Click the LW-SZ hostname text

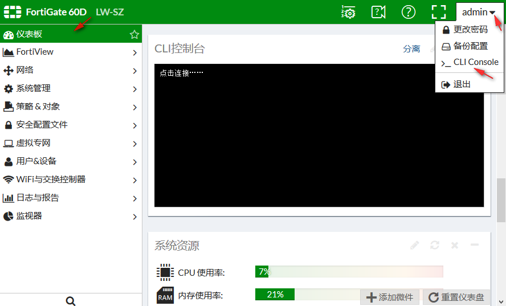[110, 12]
